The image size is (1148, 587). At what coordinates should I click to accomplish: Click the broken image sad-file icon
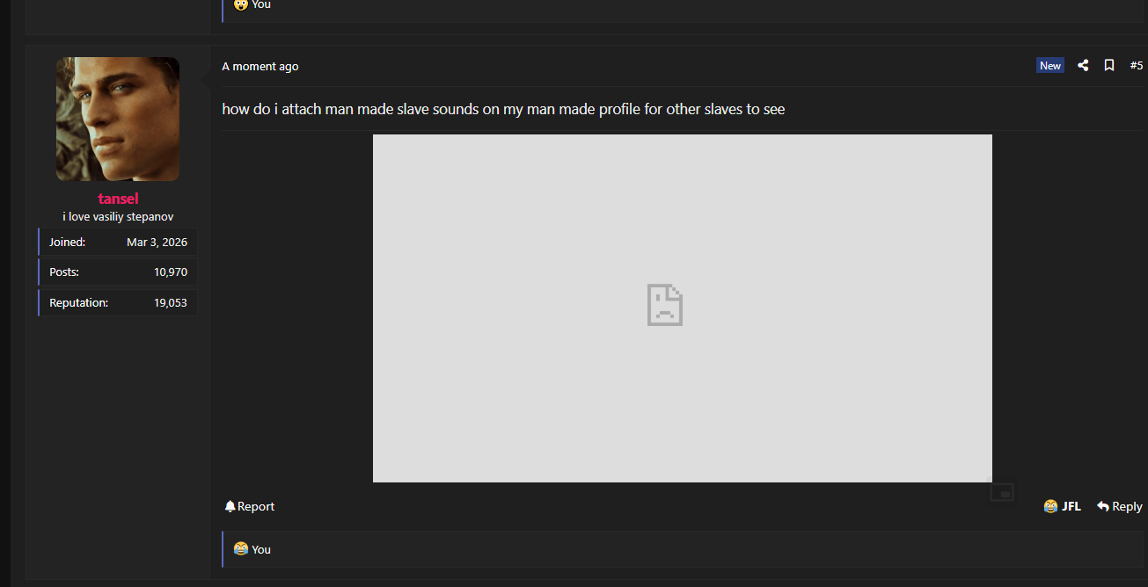[x=665, y=305]
